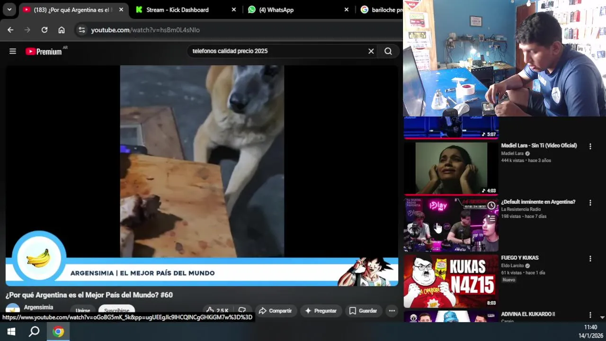Open the YouTube guide hamburger menu

pyautogui.click(x=13, y=51)
